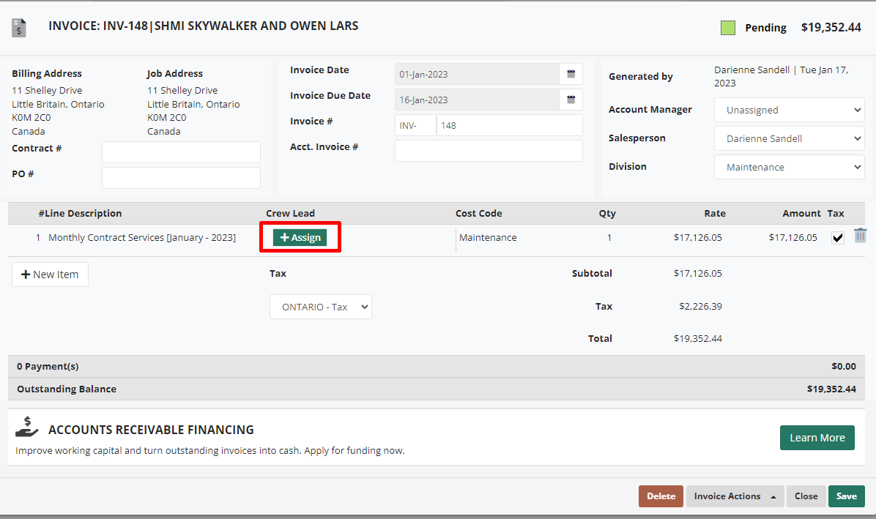Open the Invoice Date calendar picker
876x519 pixels.
(x=571, y=73)
